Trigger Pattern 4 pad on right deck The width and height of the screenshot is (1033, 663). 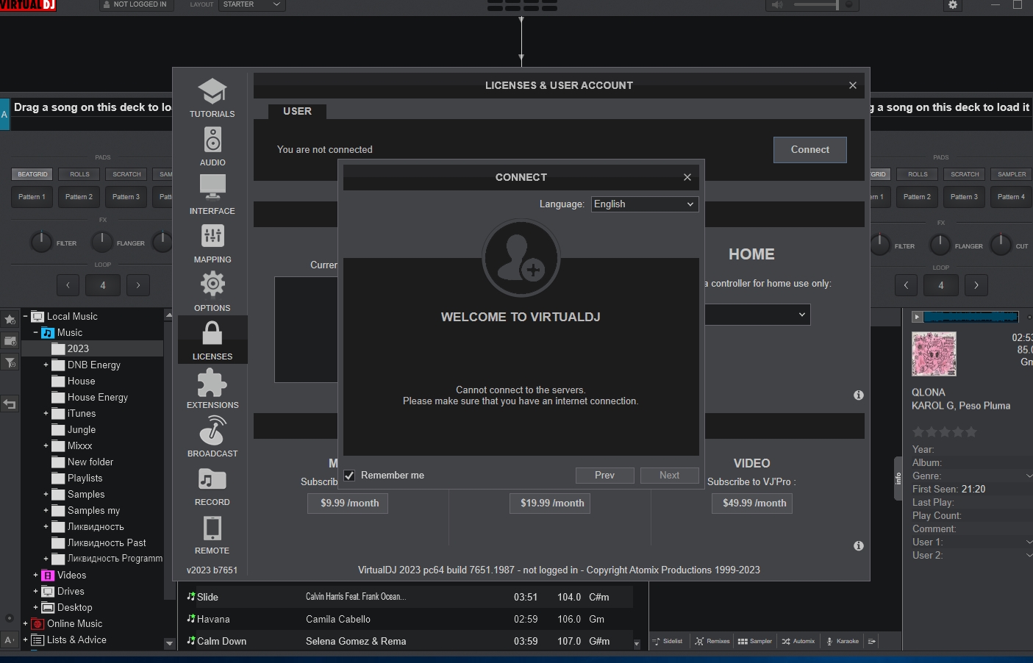[x=1011, y=197]
